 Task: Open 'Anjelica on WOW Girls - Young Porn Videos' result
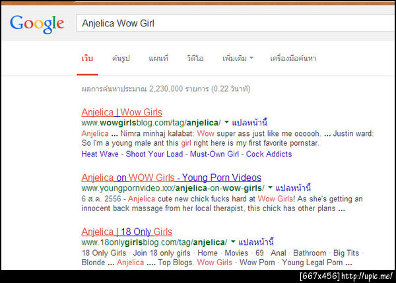click(x=171, y=177)
